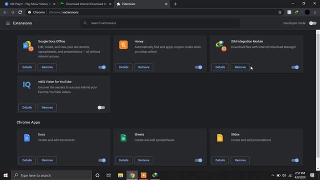Click the IDM toolbar extension icon
This screenshot has height=180, width=320.
296,12
